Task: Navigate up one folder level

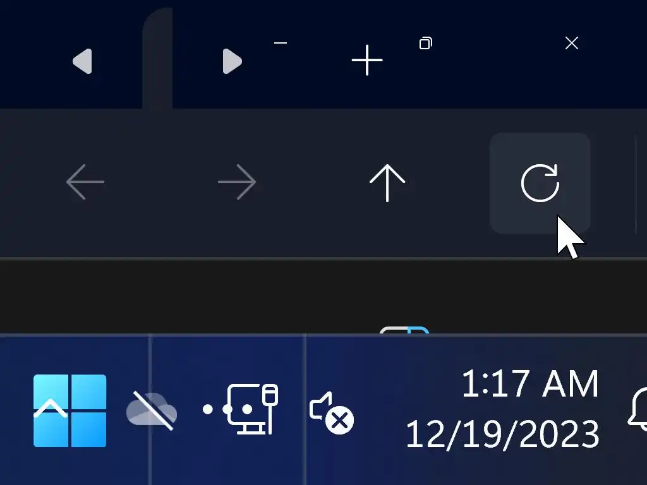Action: pos(387,183)
